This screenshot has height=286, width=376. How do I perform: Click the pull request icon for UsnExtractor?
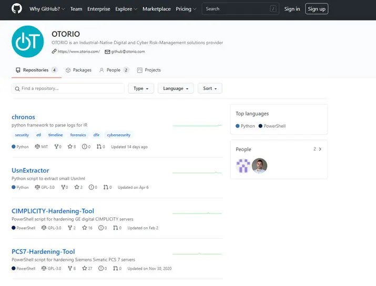click(106, 187)
